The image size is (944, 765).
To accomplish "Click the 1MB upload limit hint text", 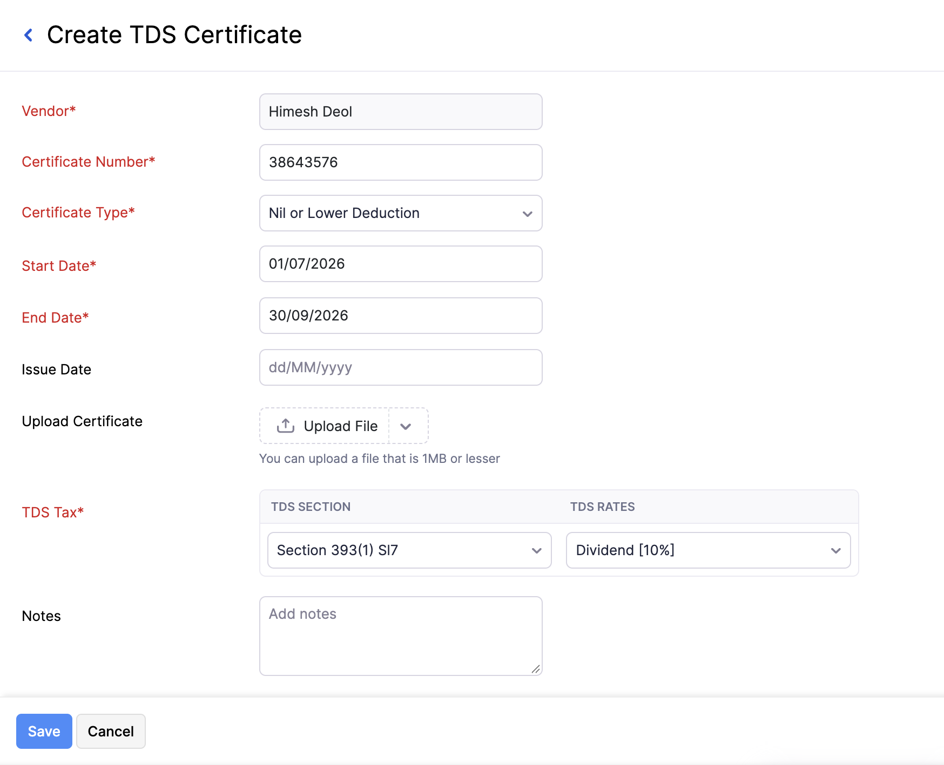I will click(380, 459).
